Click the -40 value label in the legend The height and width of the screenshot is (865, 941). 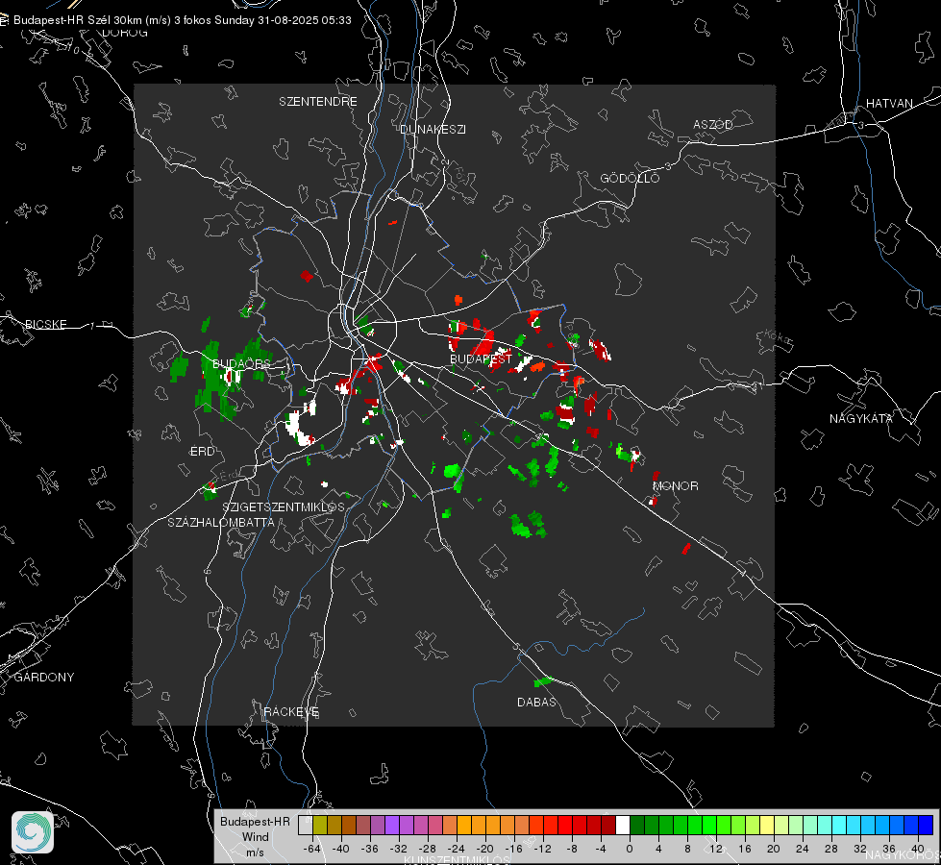click(x=341, y=849)
